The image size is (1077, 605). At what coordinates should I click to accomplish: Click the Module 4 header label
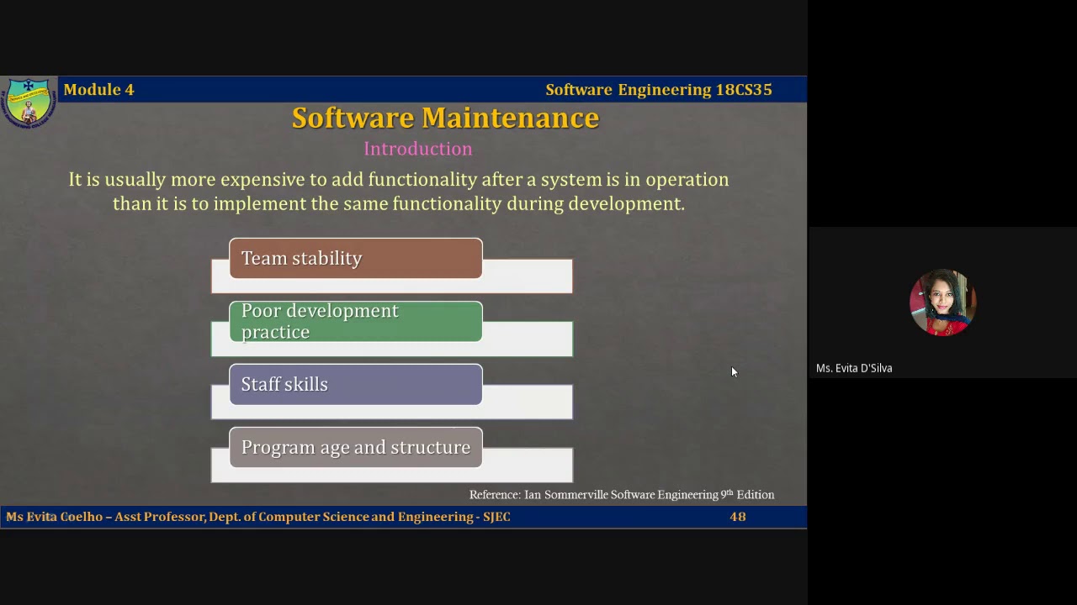tap(98, 89)
